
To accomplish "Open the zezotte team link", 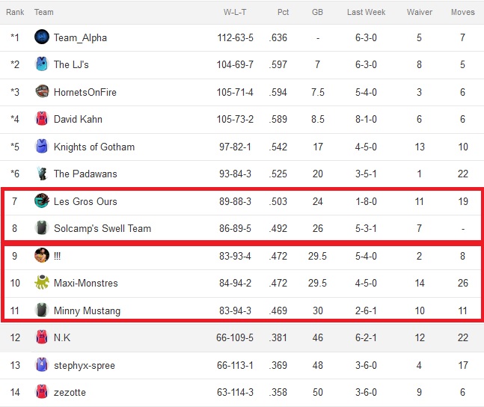I will pos(70,392).
